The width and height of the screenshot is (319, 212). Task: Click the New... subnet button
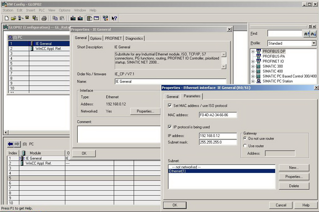click(294, 168)
